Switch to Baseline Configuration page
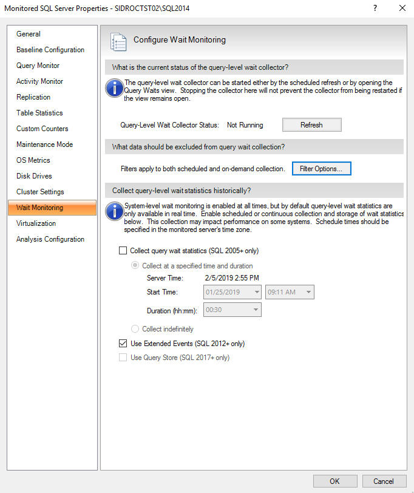The width and height of the screenshot is (414, 493). click(50, 50)
